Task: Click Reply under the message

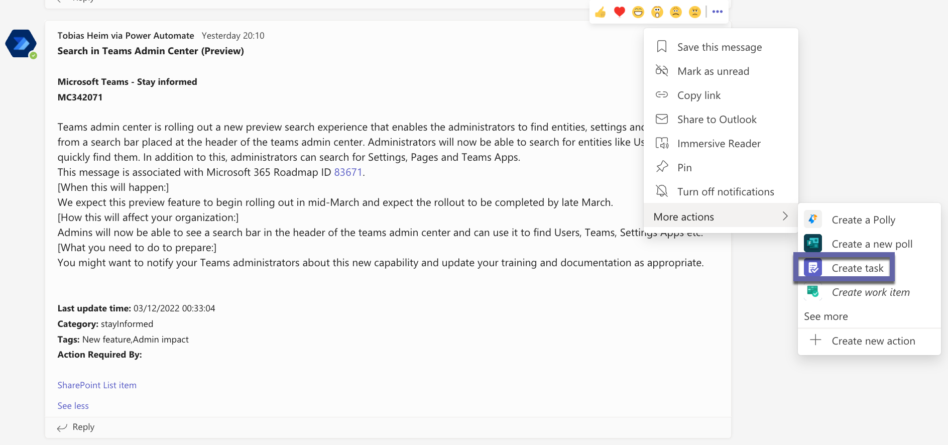Action: click(x=83, y=427)
